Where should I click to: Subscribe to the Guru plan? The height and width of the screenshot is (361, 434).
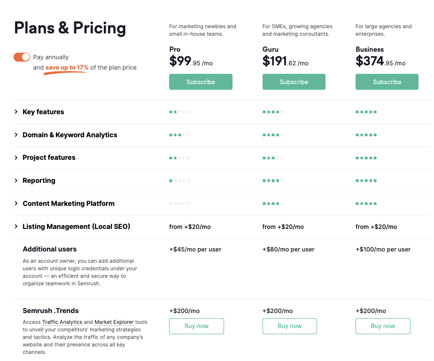[294, 82]
